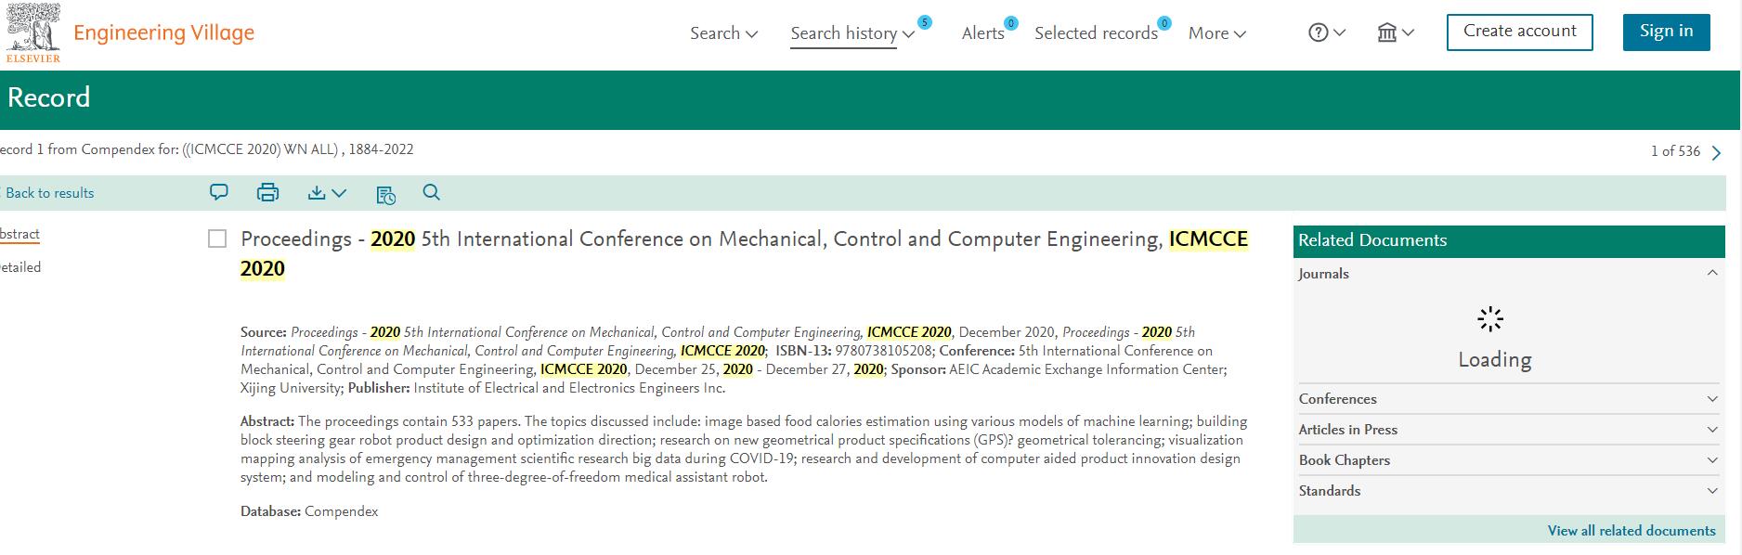Click the ISBN-13 number 9780738105208
1742x555 pixels.
tap(883, 351)
